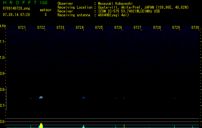
Task: Click the Receiving Location value text
Action: coord(143,7)
